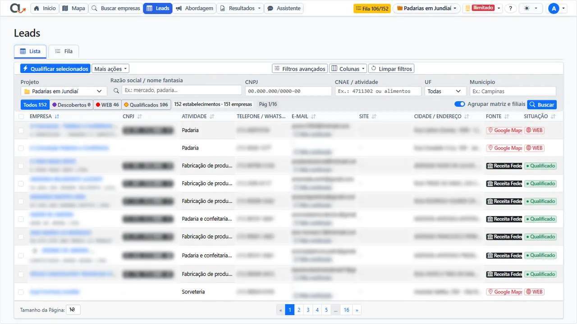Image resolution: width=577 pixels, height=324 pixels.
Task: Open the Assistente nav item
Action: click(284, 8)
